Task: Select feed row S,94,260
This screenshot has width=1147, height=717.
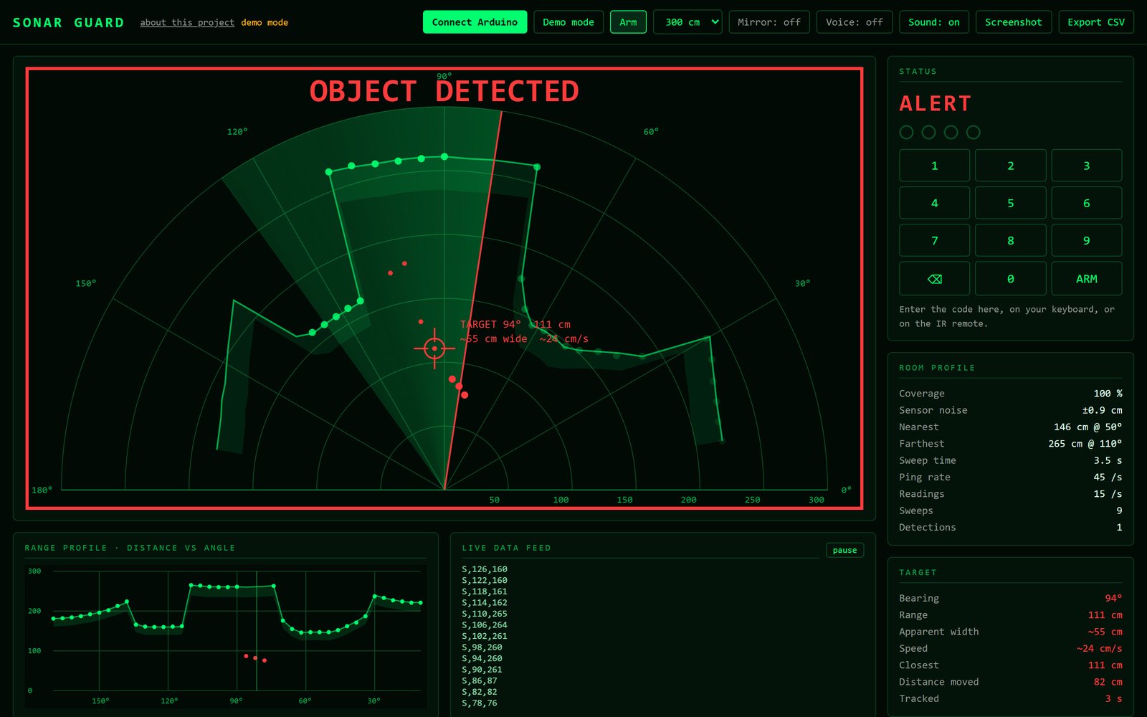Action: tap(482, 658)
